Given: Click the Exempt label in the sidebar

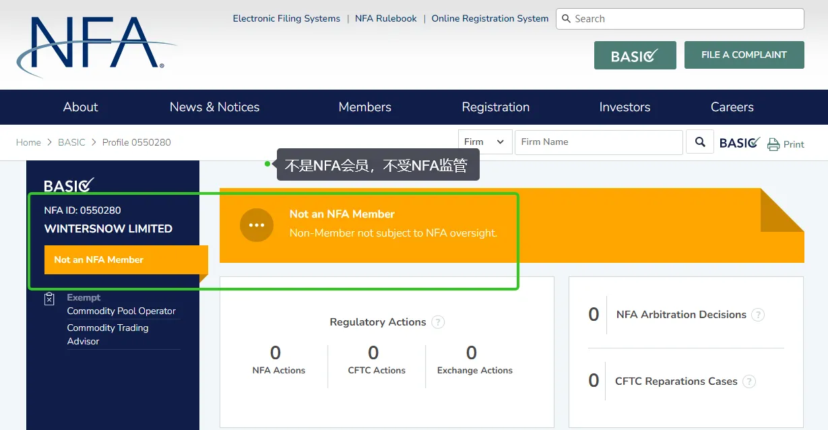Looking at the screenshot, I should 84,297.
